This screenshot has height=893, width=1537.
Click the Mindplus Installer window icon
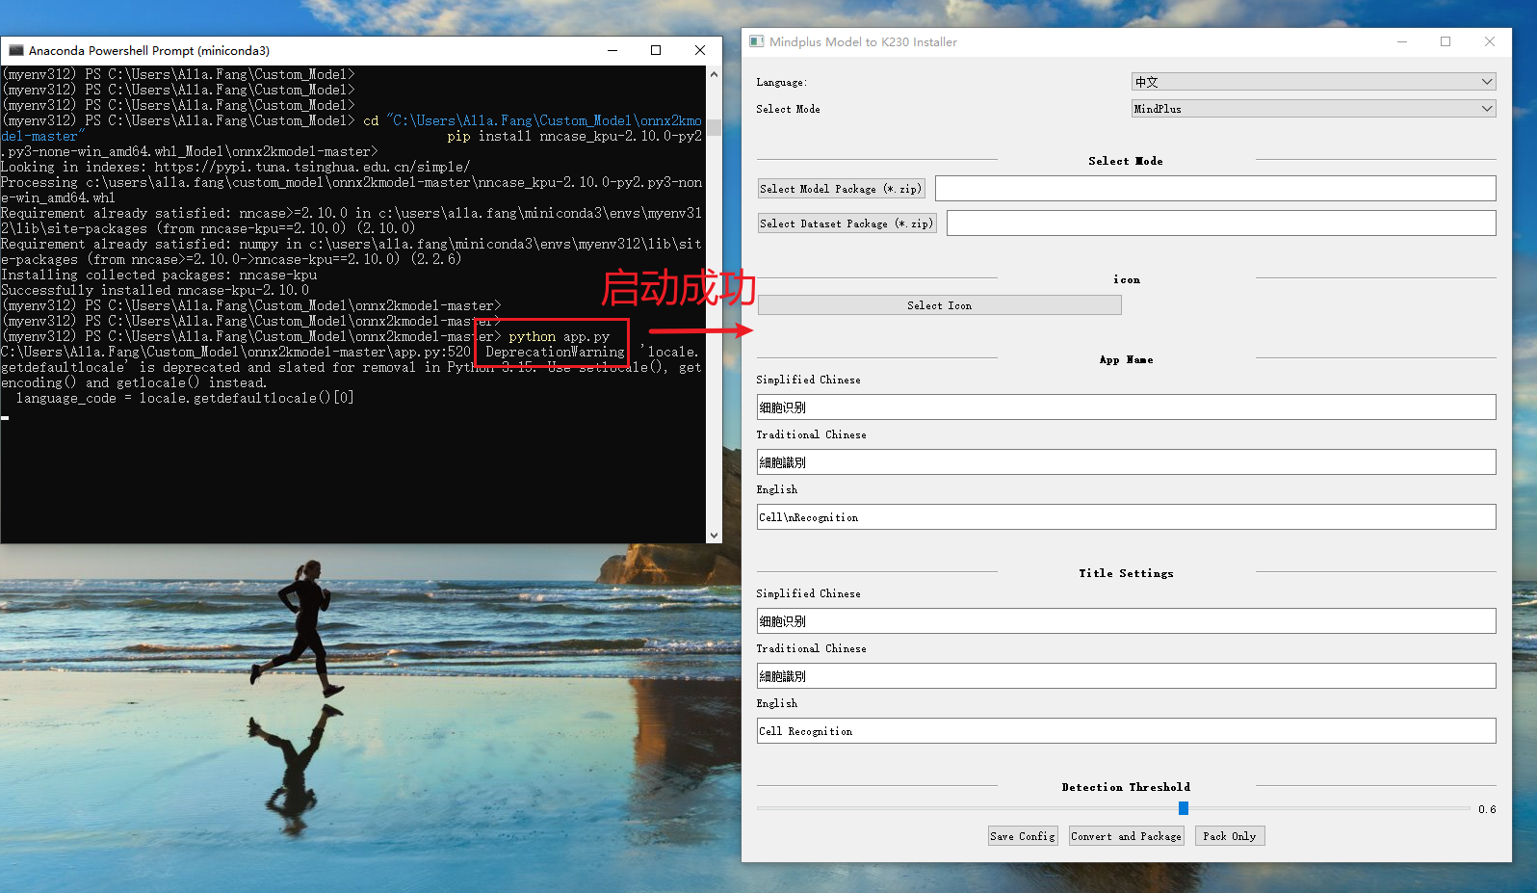[757, 41]
